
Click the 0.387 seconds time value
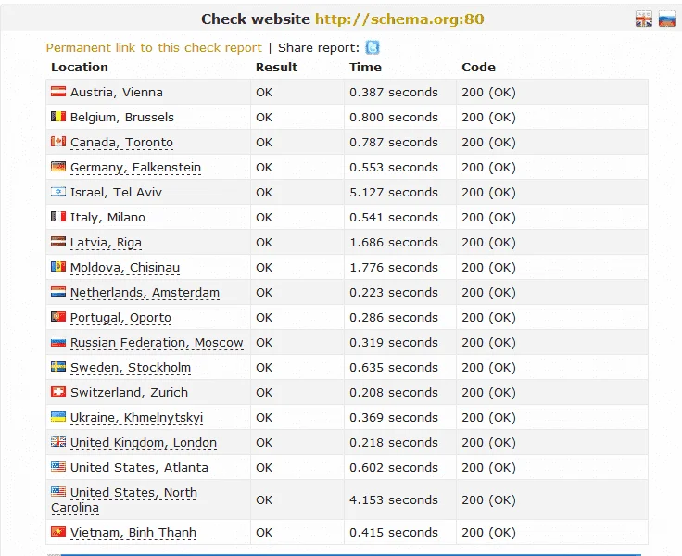pyautogui.click(x=394, y=93)
